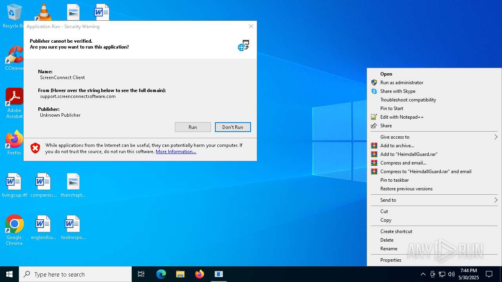Select Pin to taskbar
The height and width of the screenshot is (282, 502).
click(x=434, y=180)
